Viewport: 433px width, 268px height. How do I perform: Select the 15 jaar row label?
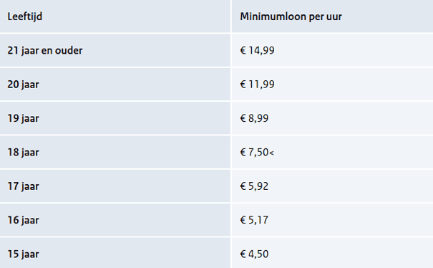click(x=23, y=254)
